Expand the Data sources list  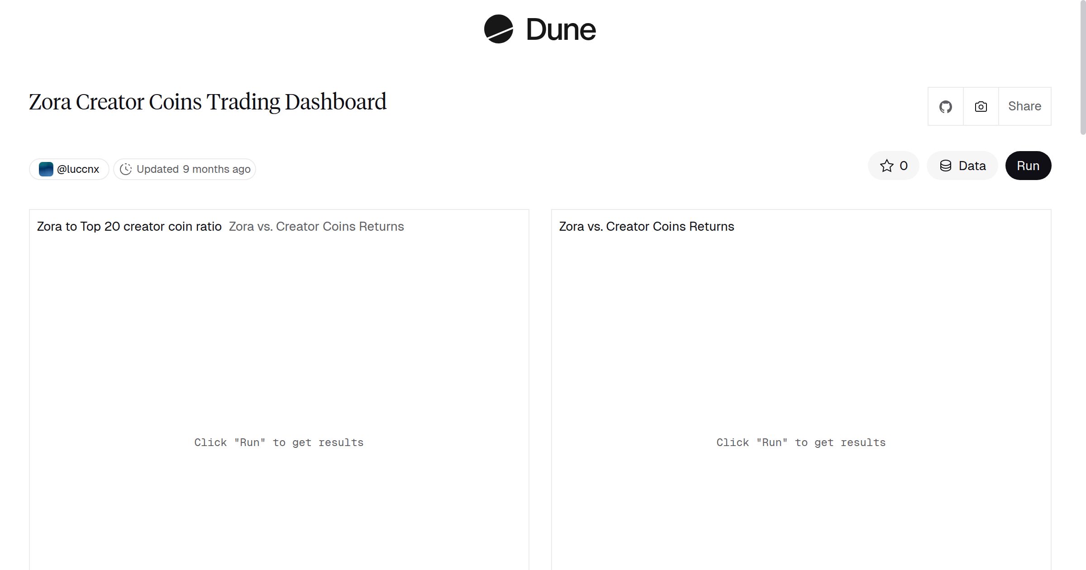(962, 166)
